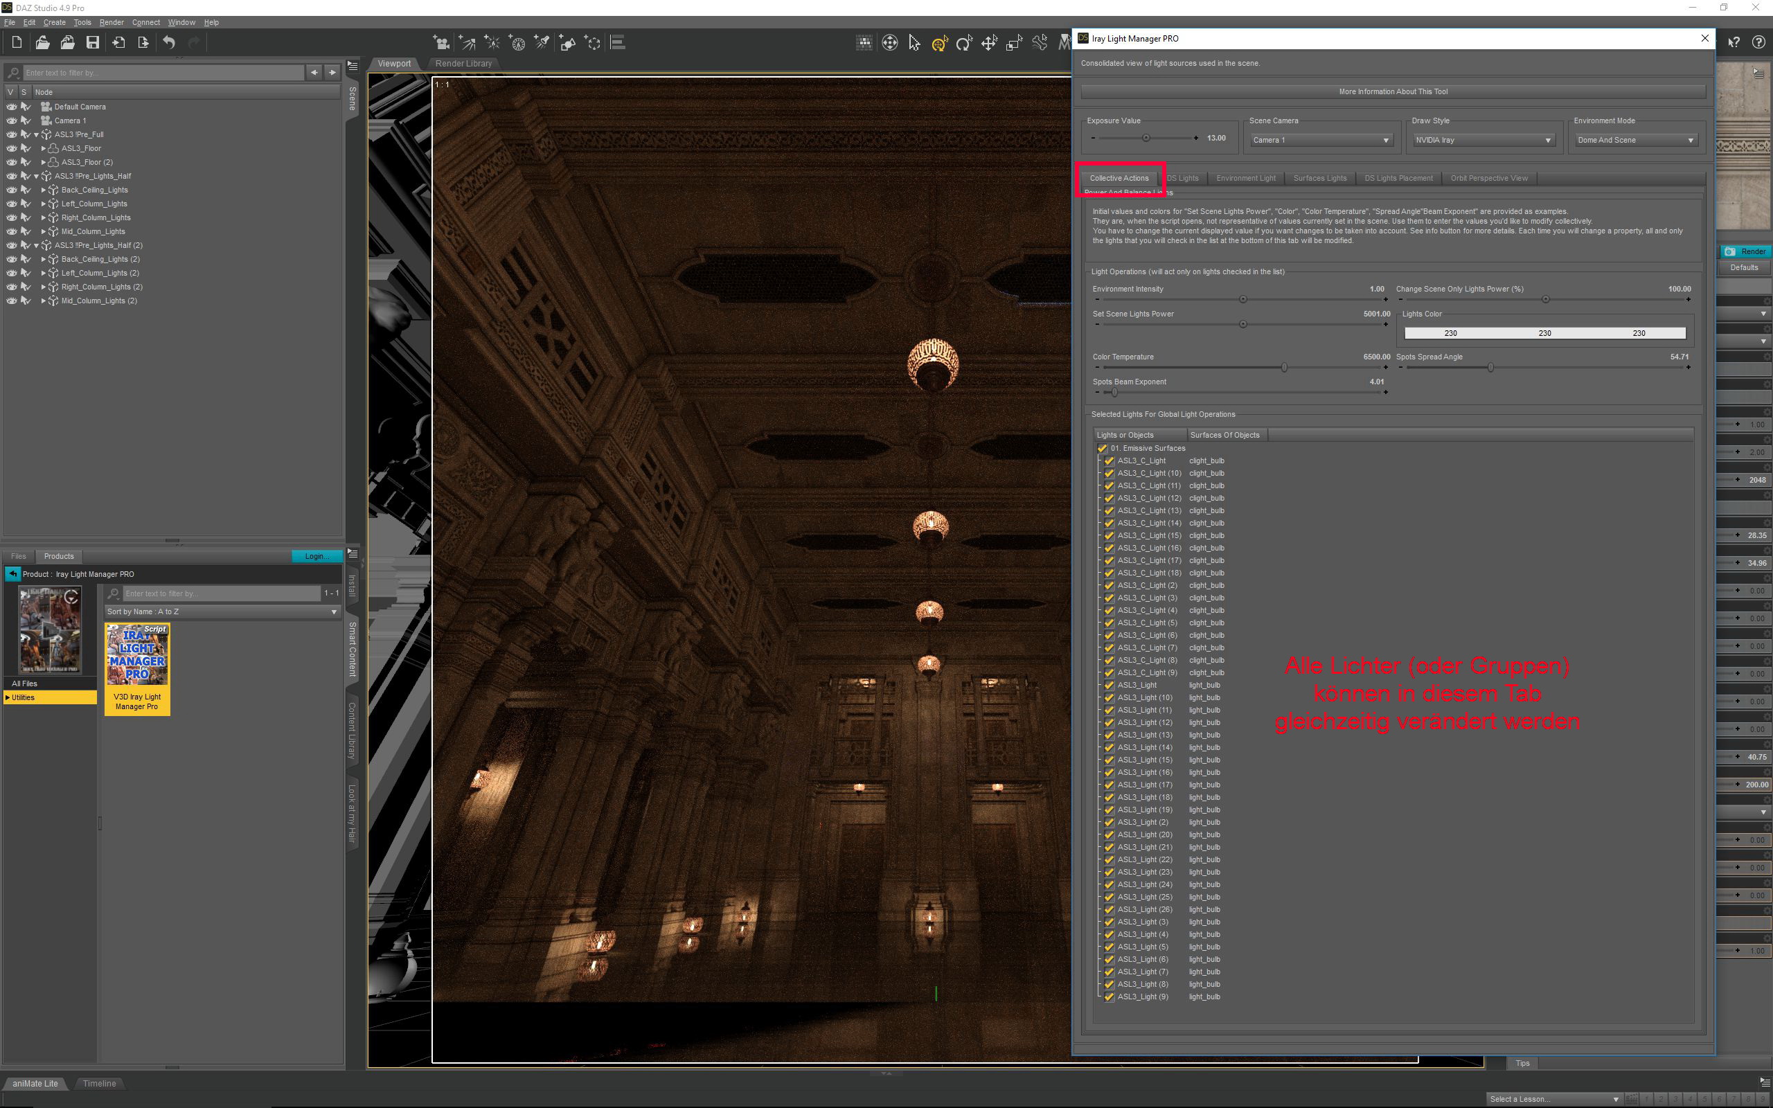Click the Save scene floppy disk icon
1773x1108 pixels.
(92, 42)
